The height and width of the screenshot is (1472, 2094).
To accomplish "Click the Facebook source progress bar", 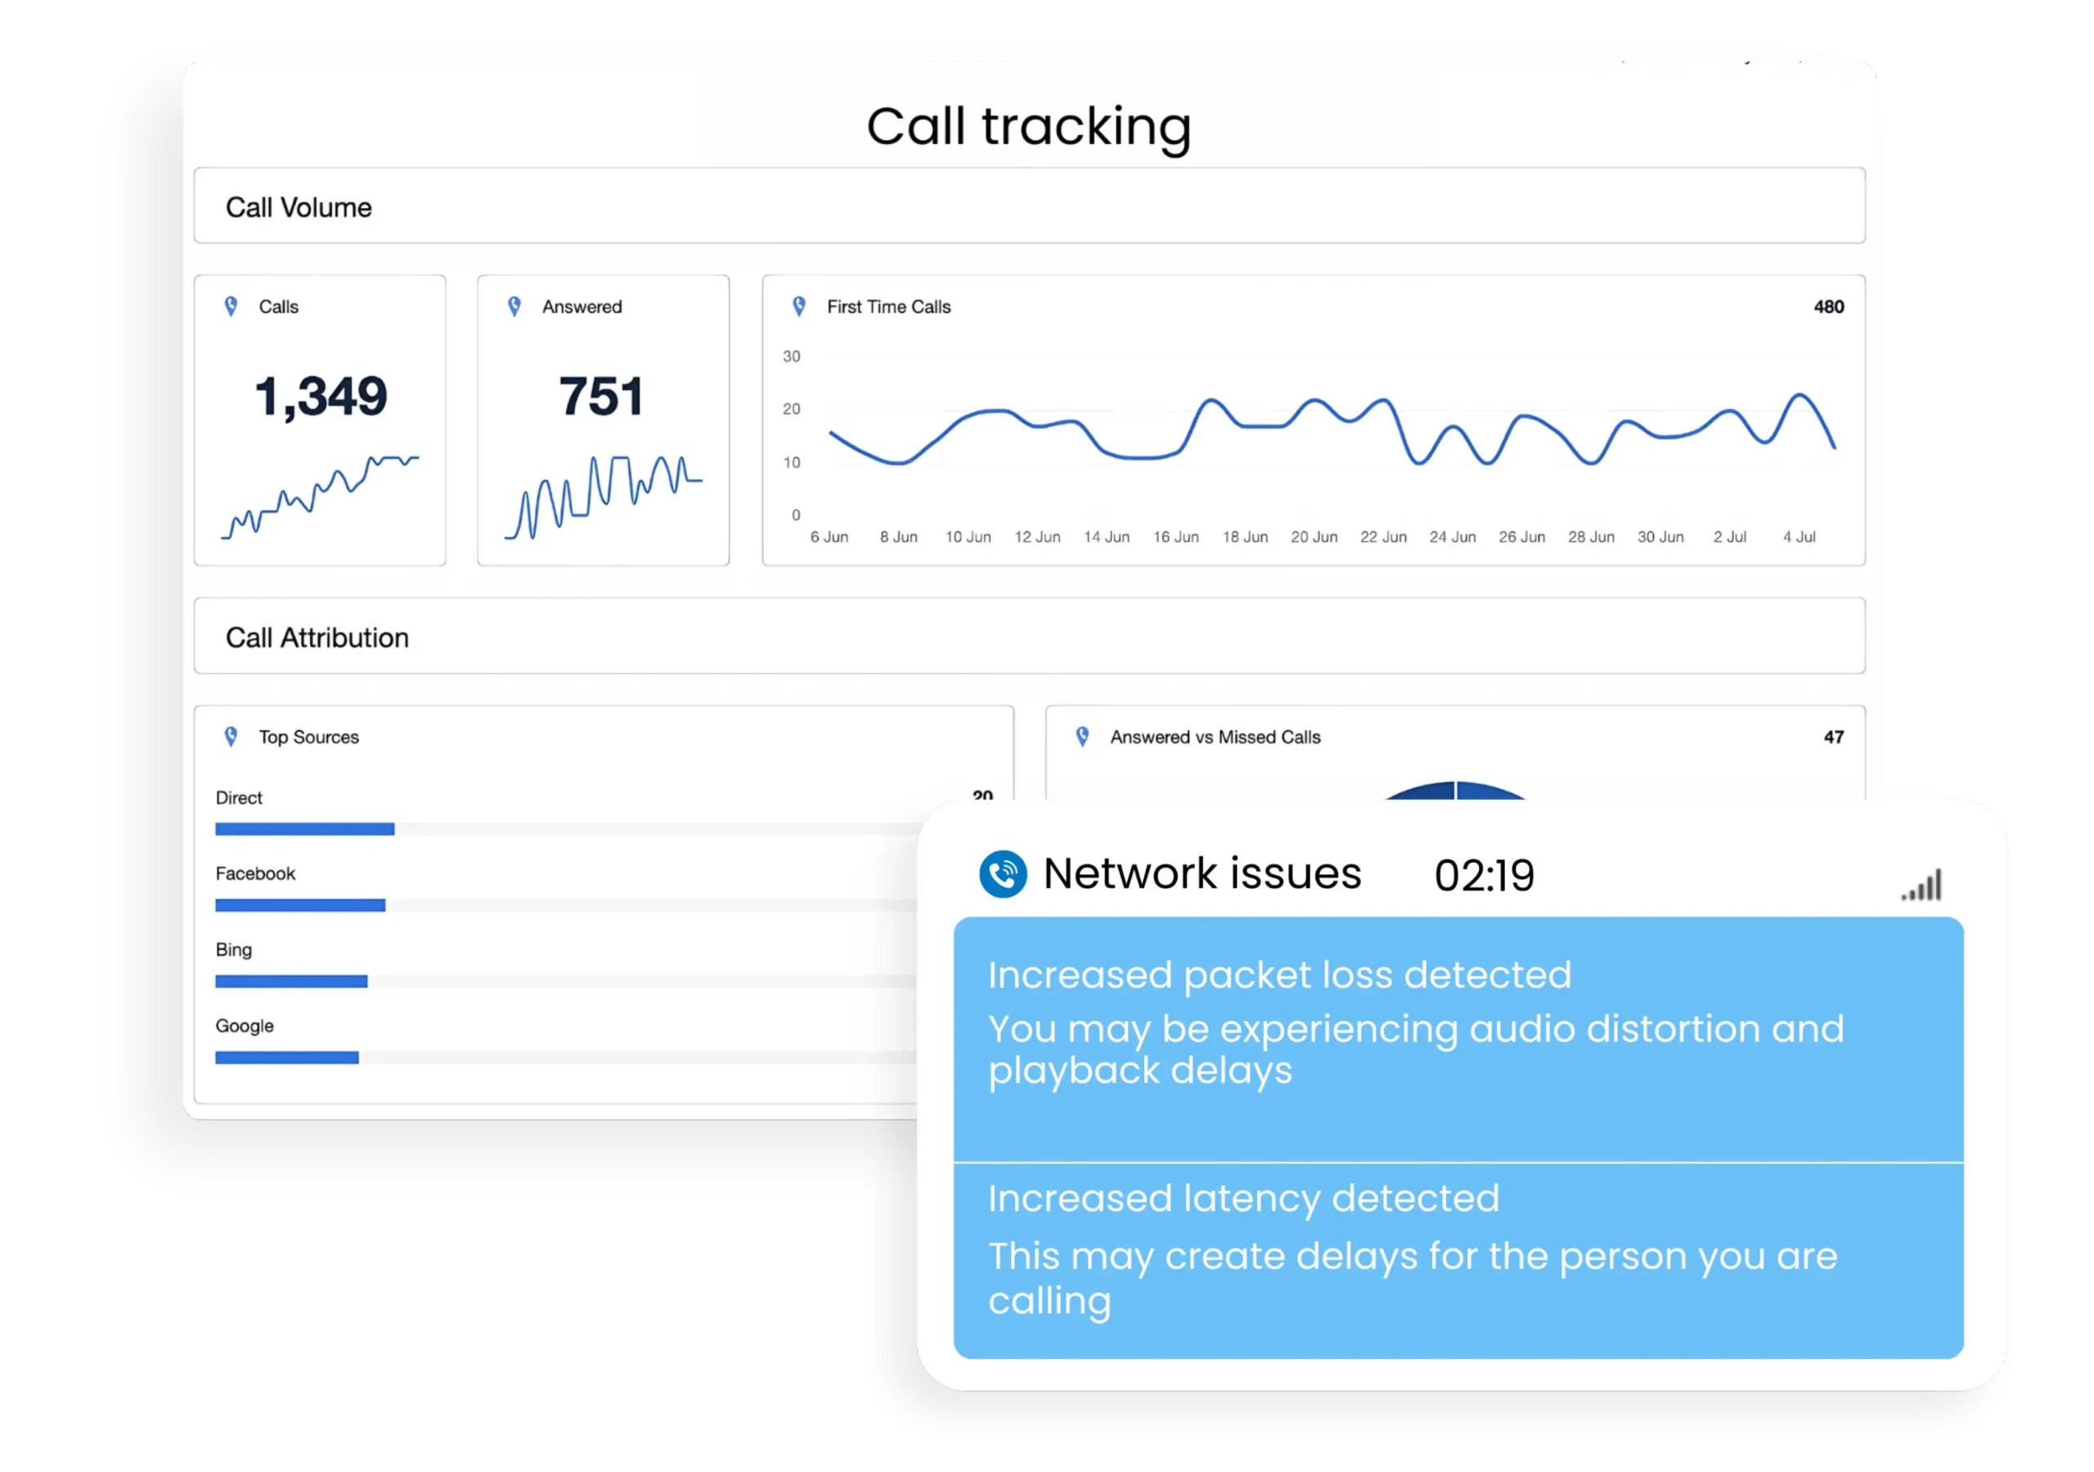I will click(300, 905).
